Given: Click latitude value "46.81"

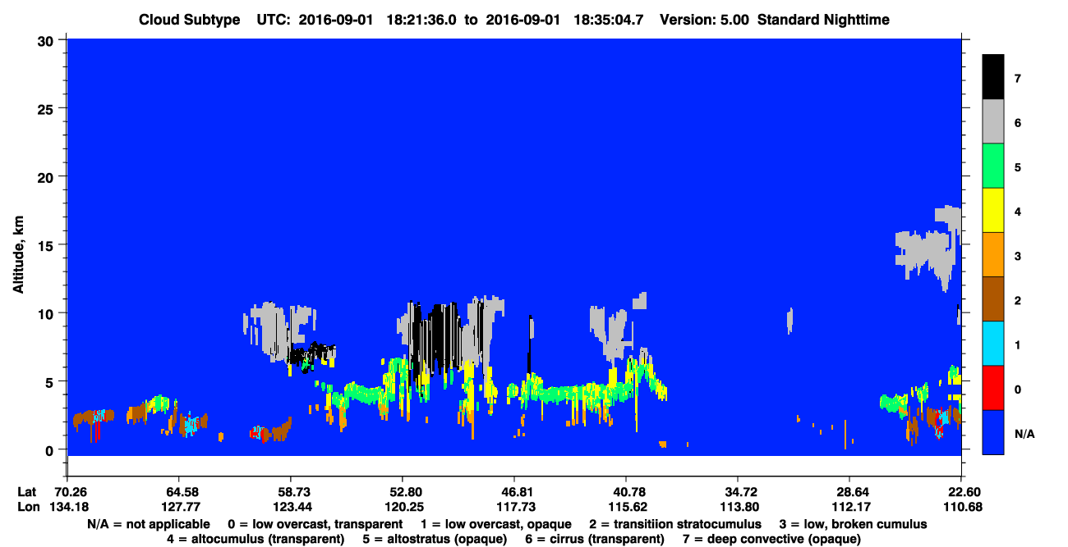Looking at the screenshot, I should [x=514, y=492].
